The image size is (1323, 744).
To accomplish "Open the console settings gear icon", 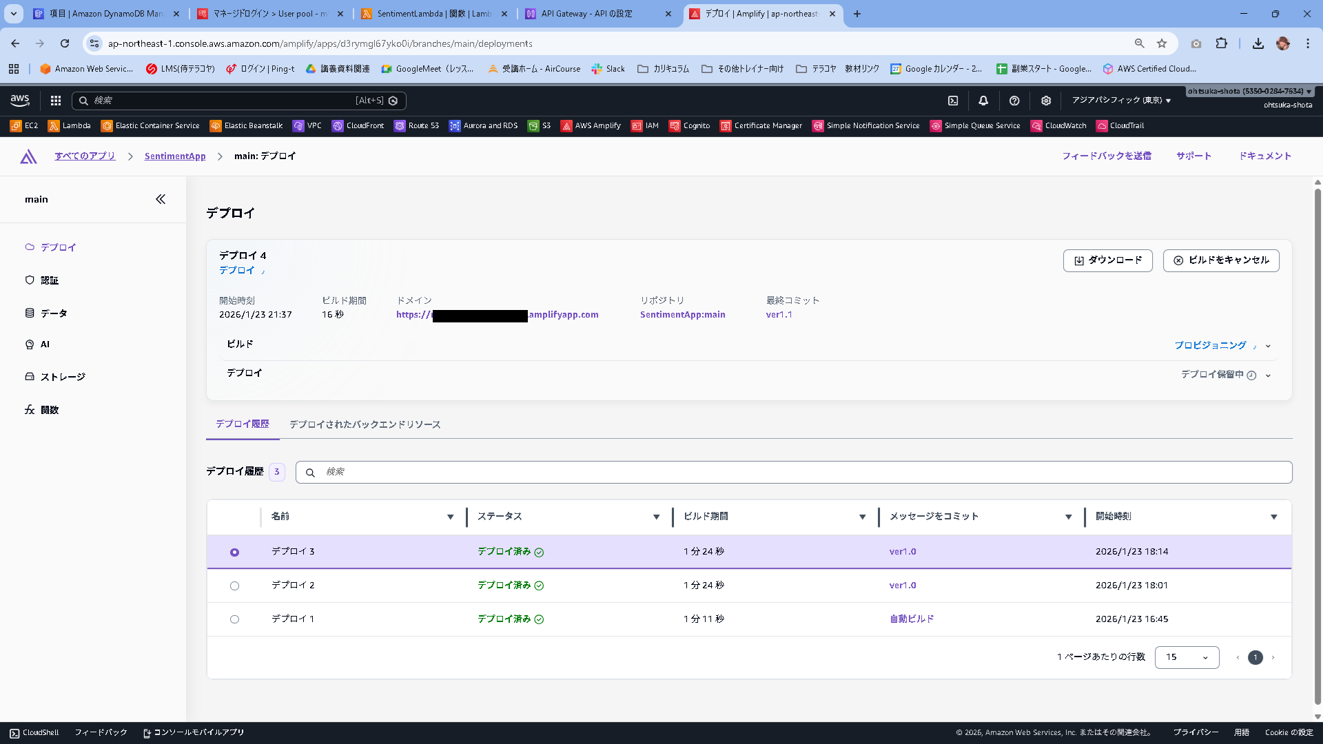I will click(1046, 101).
